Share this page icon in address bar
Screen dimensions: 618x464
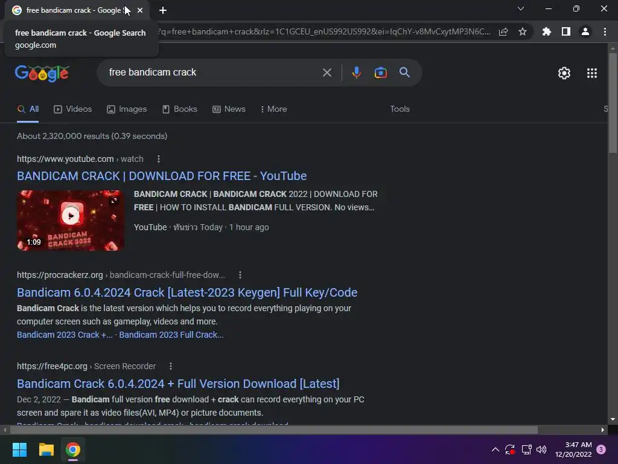click(x=503, y=31)
